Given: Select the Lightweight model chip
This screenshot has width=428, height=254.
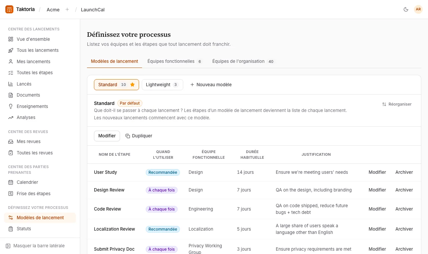Looking at the screenshot, I should pyautogui.click(x=163, y=85).
